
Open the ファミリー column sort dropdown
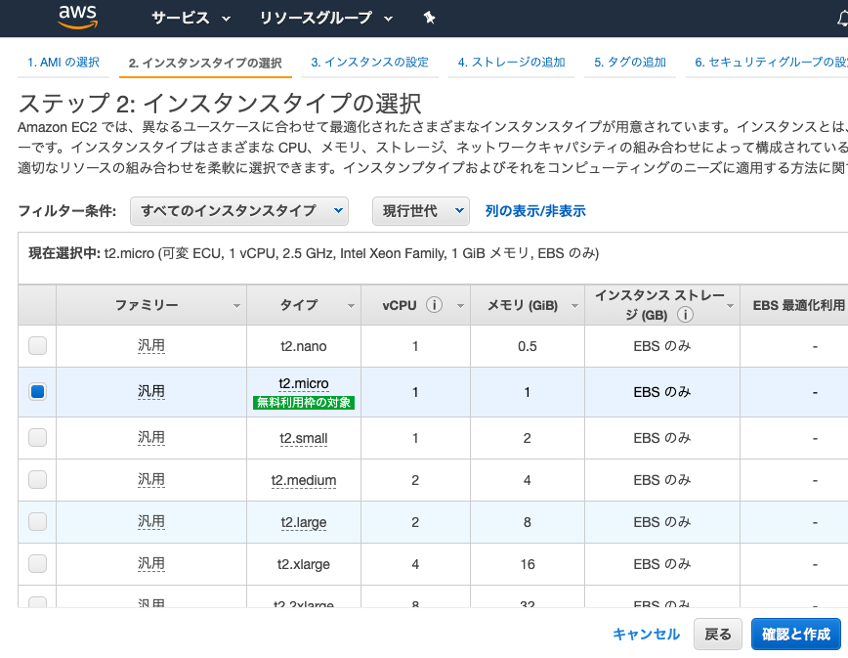(x=235, y=305)
